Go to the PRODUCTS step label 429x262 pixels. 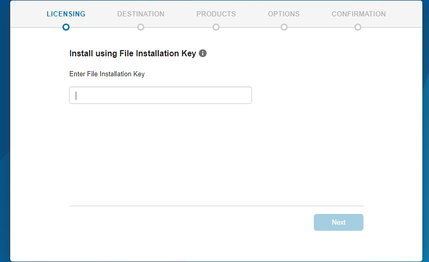pyautogui.click(x=216, y=14)
